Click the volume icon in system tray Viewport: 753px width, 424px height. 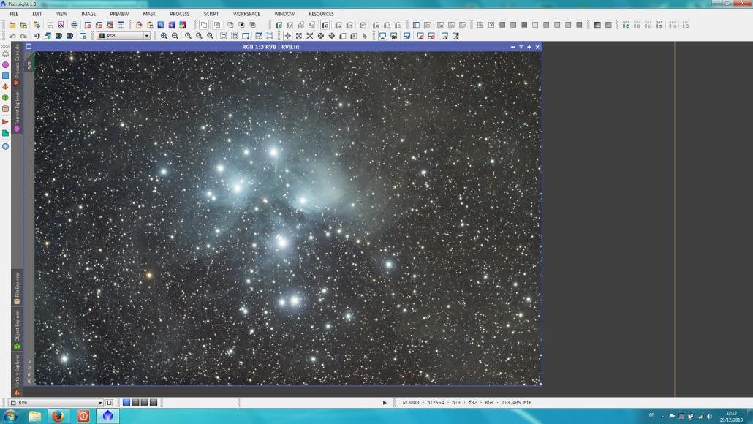pos(710,416)
